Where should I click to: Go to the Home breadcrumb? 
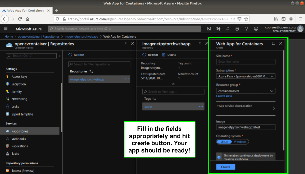[9, 37]
